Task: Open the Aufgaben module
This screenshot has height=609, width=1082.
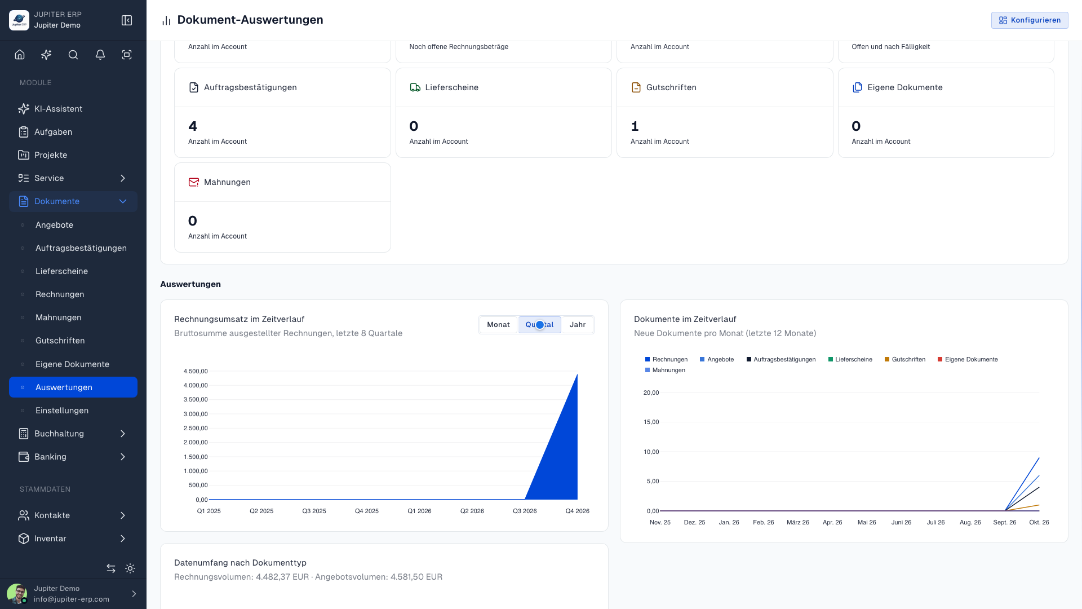Action: click(x=73, y=132)
